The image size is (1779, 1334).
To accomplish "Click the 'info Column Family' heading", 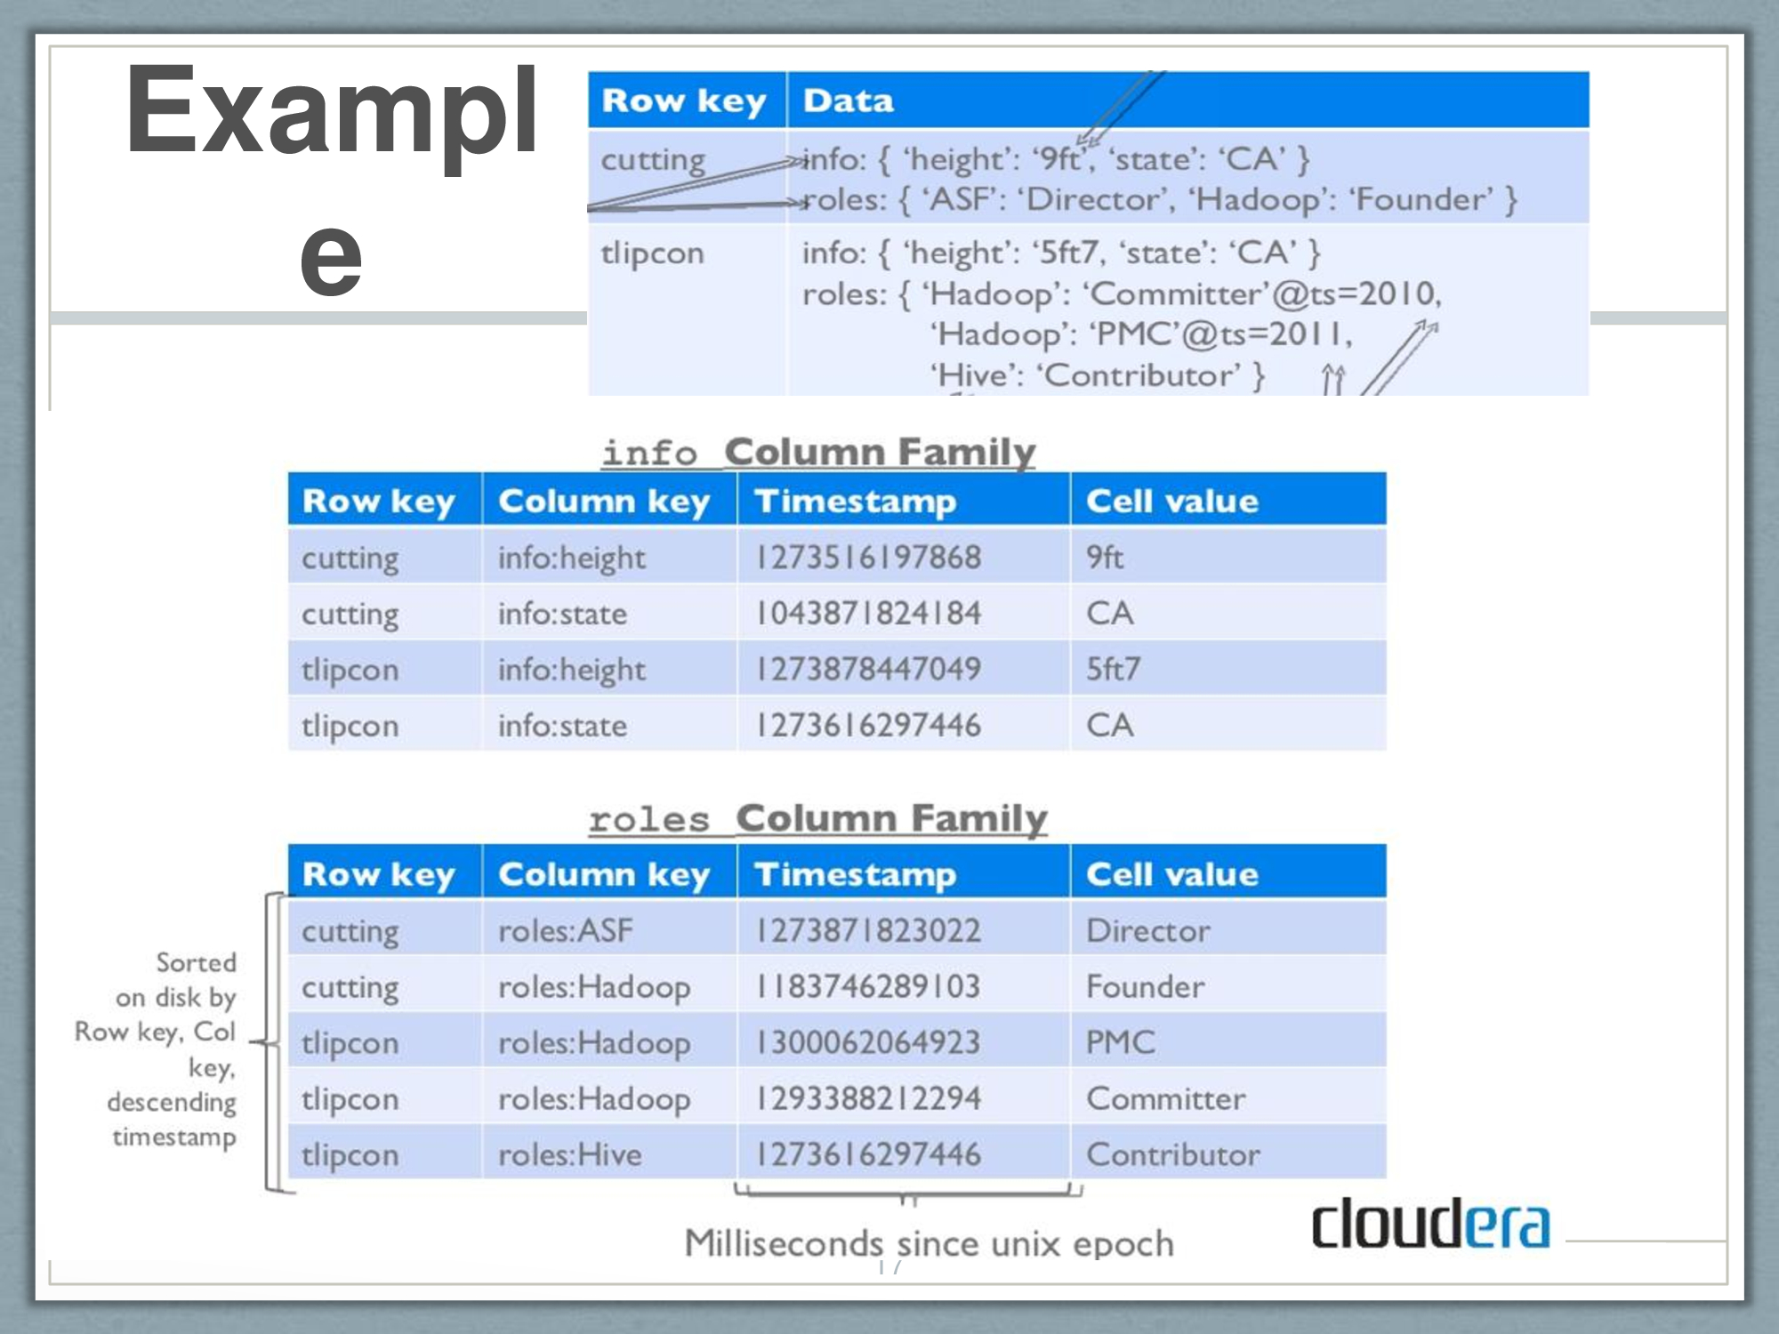I will coord(818,452).
